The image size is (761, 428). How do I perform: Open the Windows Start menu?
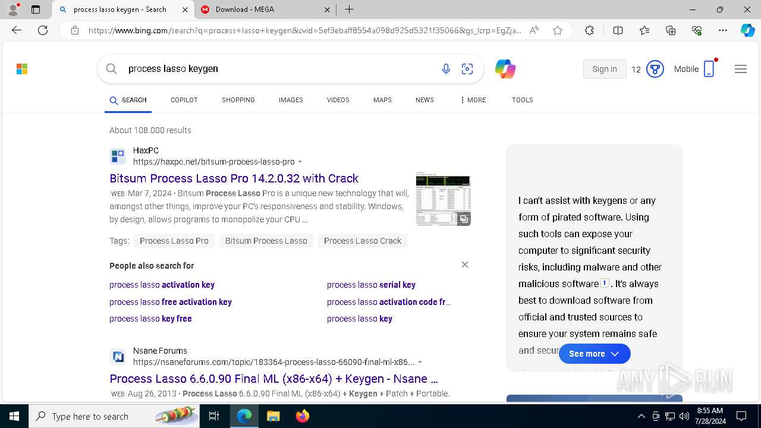[x=14, y=416]
